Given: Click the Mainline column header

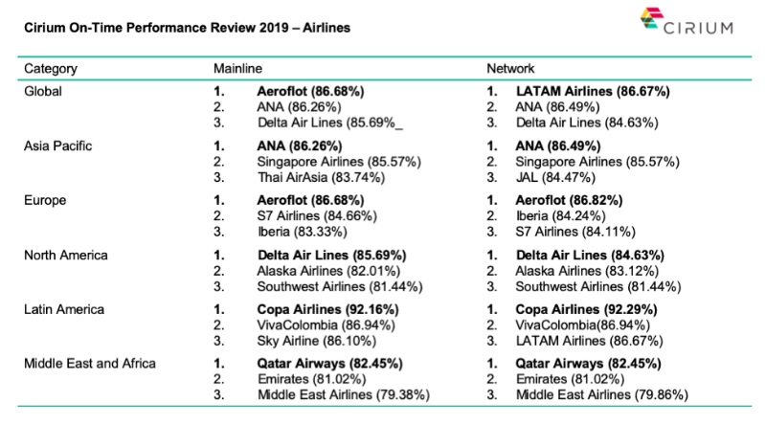Looking at the screenshot, I should pyautogui.click(x=236, y=69).
